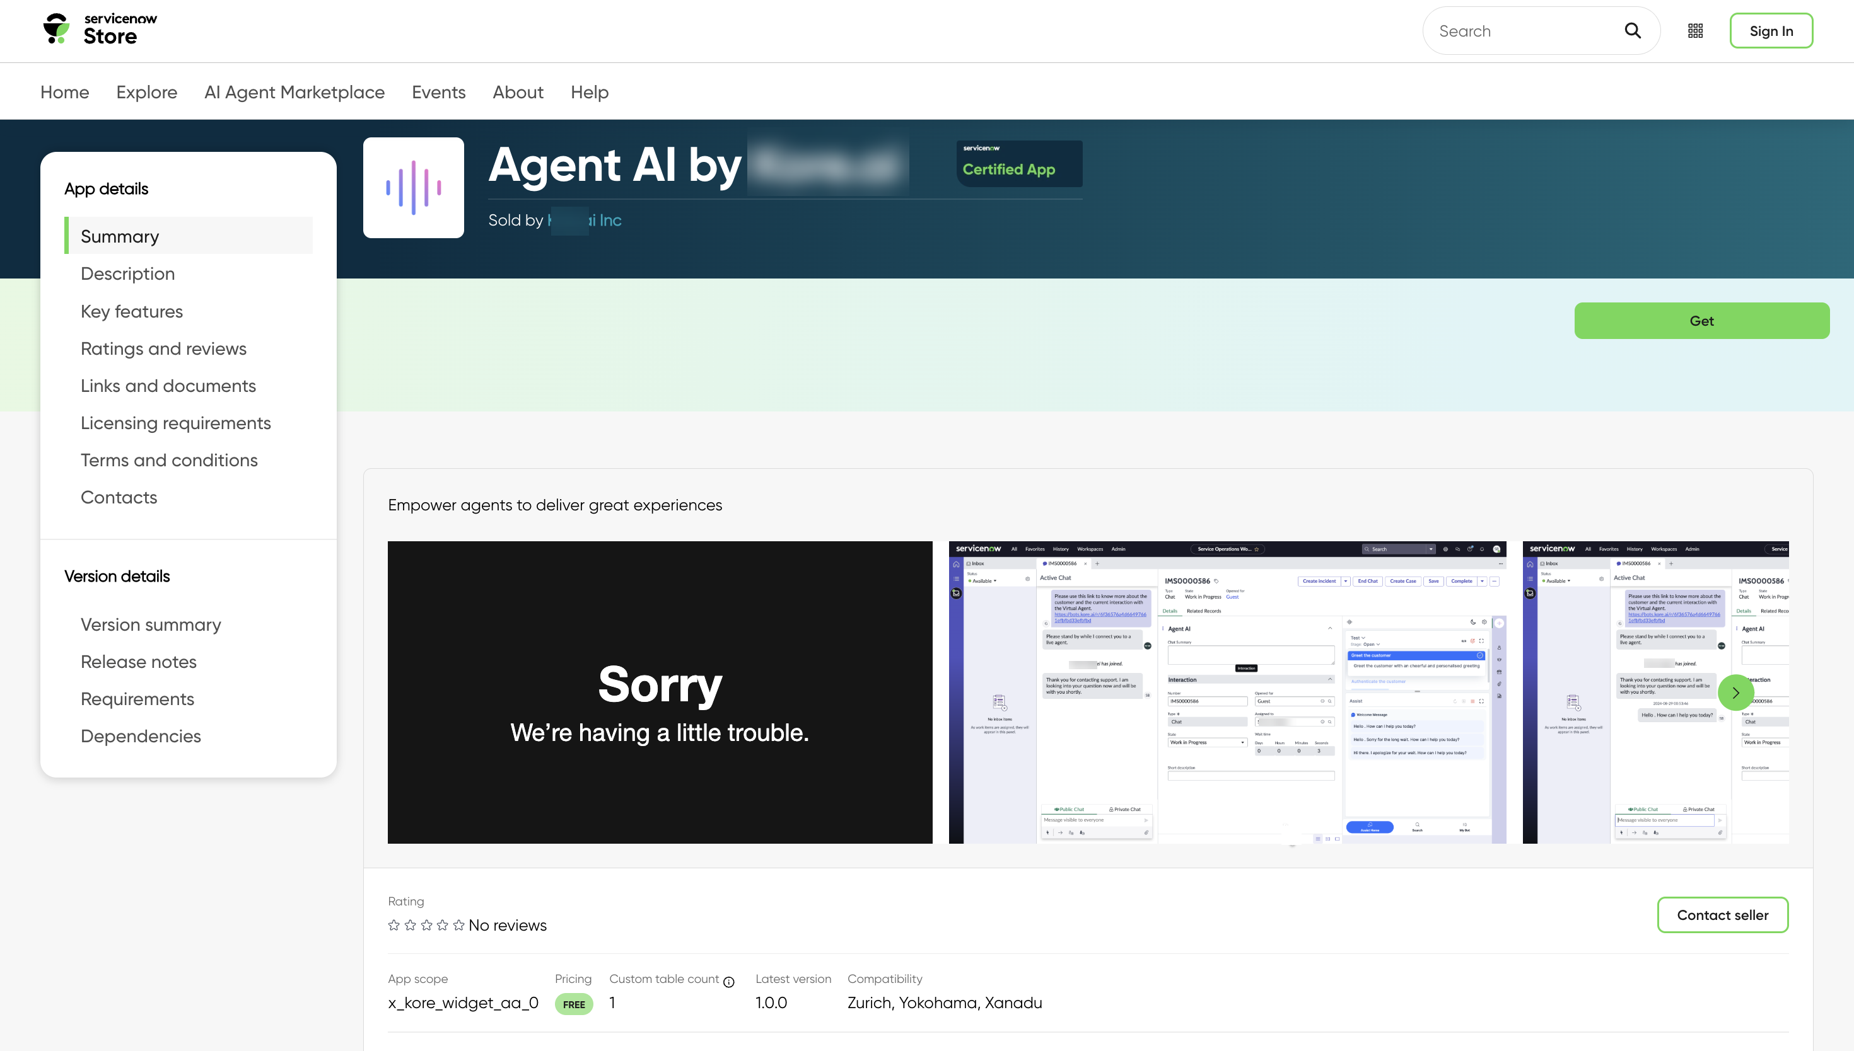Open AI Agent Marketplace nav item
This screenshot has width=1854, height=1051.
pyautogui.click(x=294, y=93)
